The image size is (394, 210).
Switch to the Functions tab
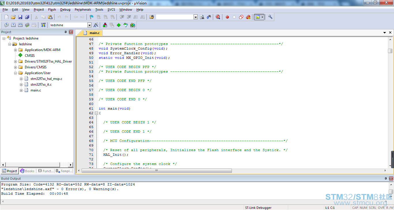(46, 171)
